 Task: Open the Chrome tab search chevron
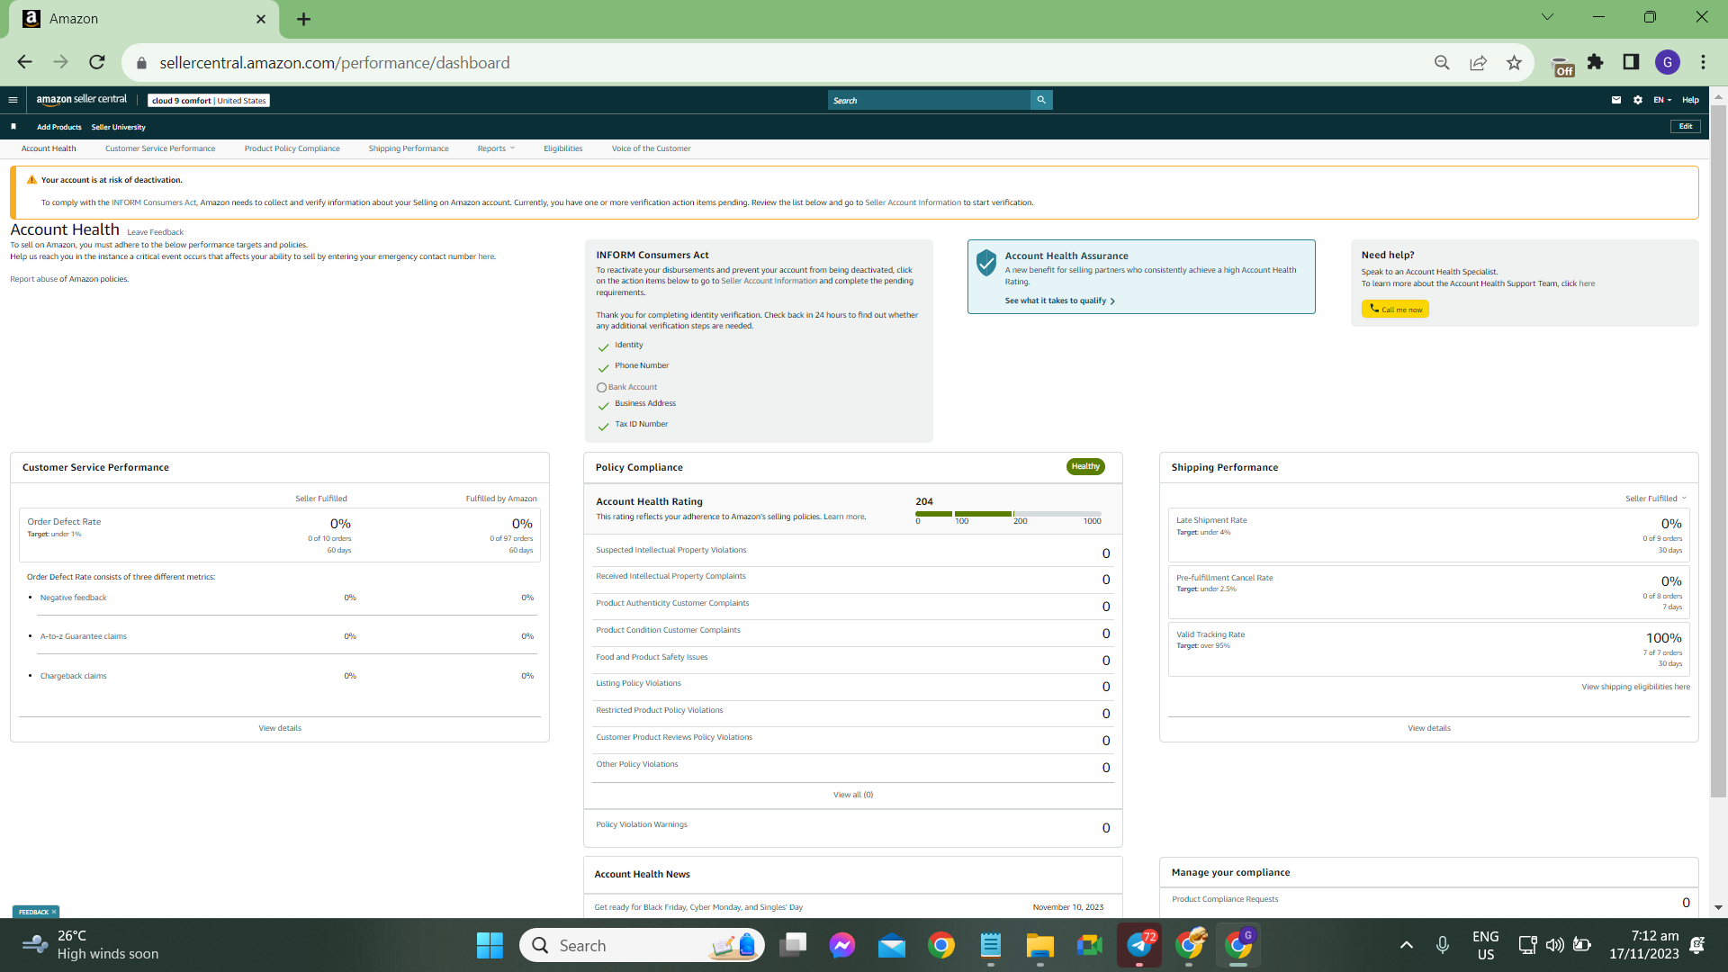1547,17
